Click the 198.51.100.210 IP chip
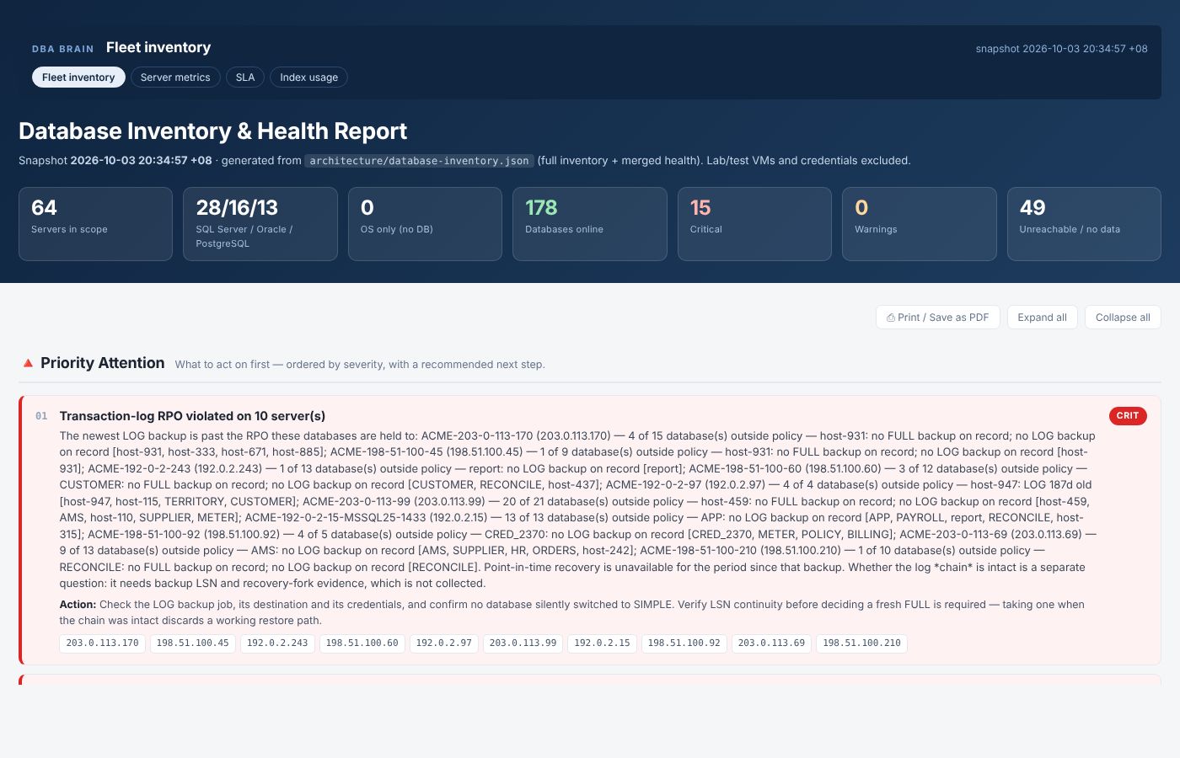This screenshot has width=1180, height=758. click(x=862, y=643)
